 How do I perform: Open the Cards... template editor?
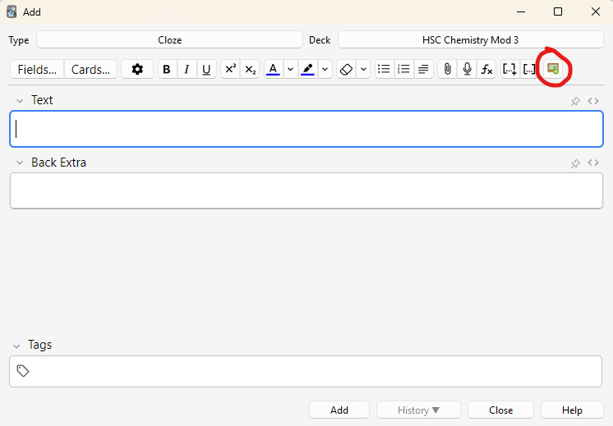coord(90,70)
